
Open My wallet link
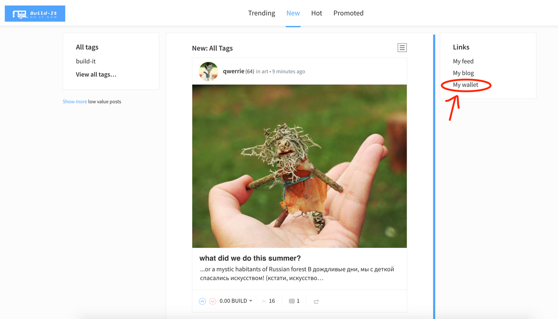click(x=466, y=85)
